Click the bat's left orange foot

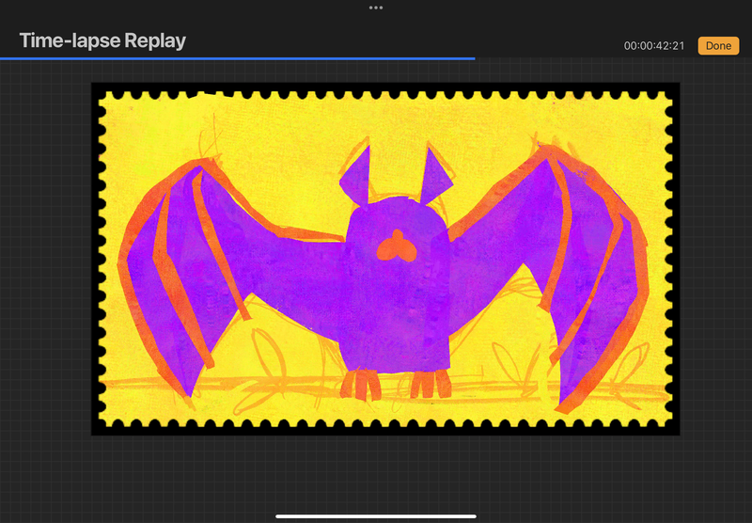pos(361,384)
